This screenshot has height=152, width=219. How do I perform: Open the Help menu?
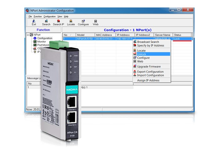point(66,17)
